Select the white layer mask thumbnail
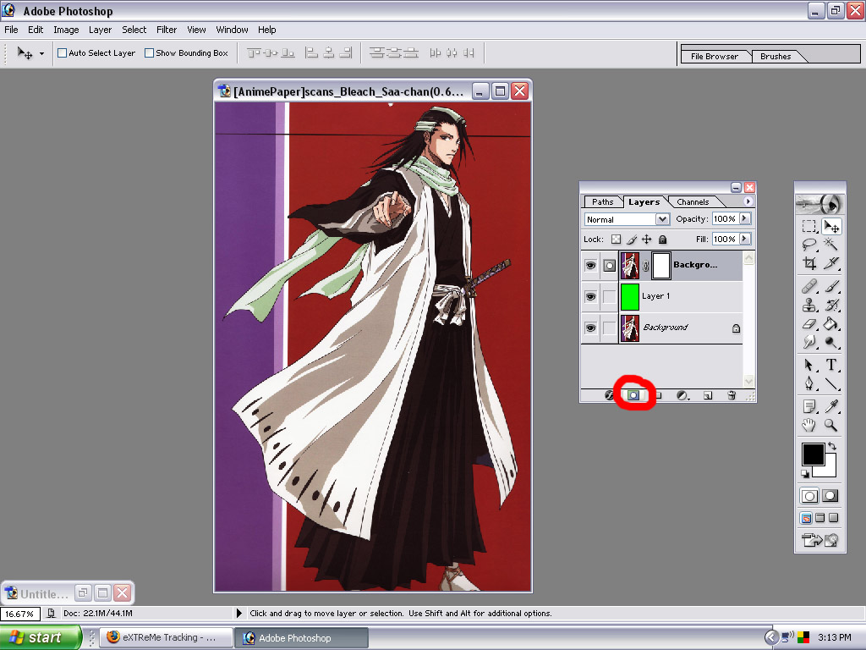The width and height of the screenshot is (866, 650). pyautogui.click(x=661, y=265)
